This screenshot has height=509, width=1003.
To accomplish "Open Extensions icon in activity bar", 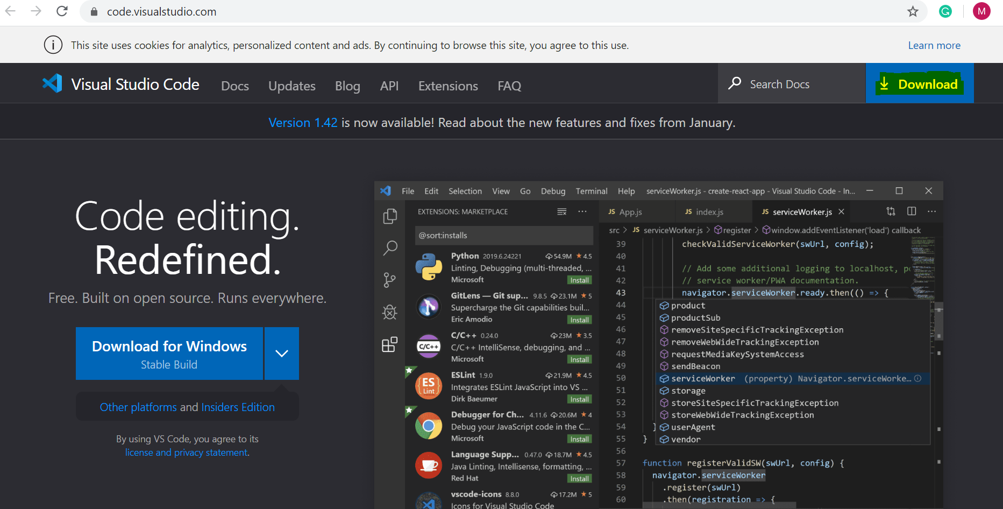I will click(390, 344).
